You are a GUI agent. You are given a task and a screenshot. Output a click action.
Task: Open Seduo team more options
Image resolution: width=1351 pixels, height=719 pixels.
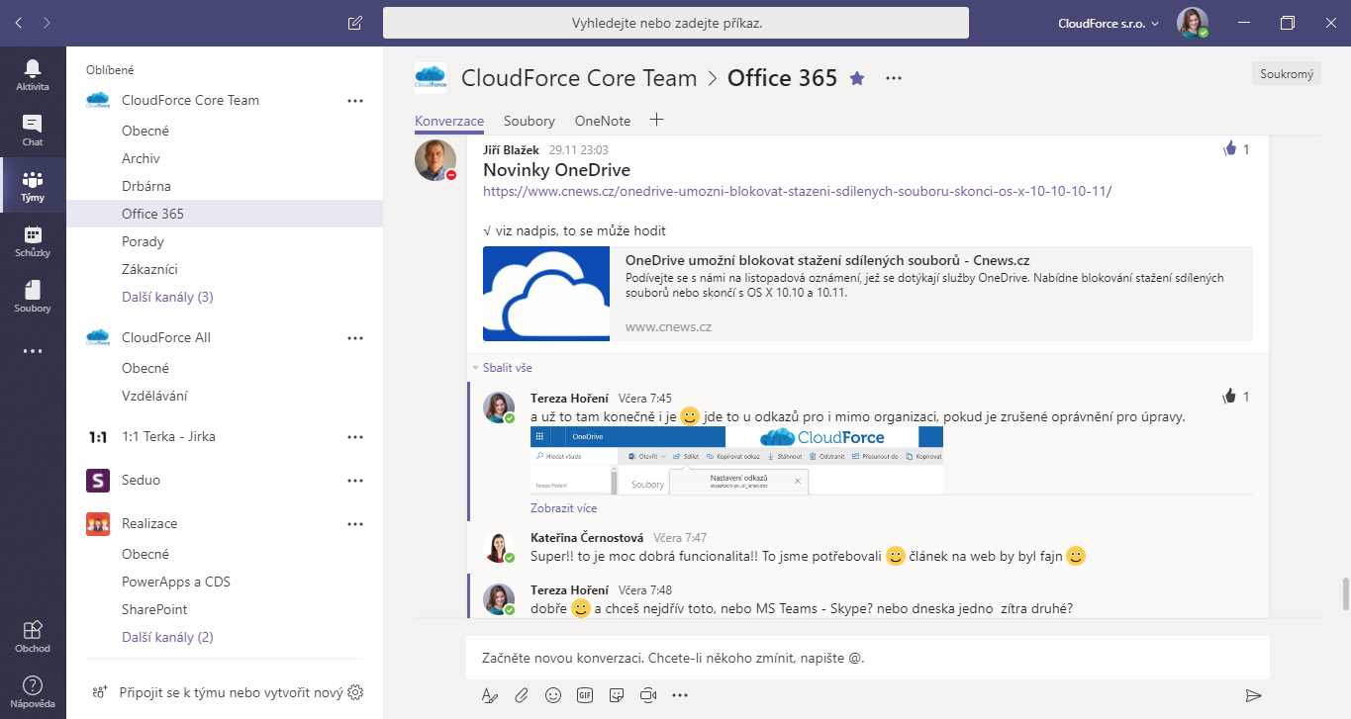[x=355, y=480]
